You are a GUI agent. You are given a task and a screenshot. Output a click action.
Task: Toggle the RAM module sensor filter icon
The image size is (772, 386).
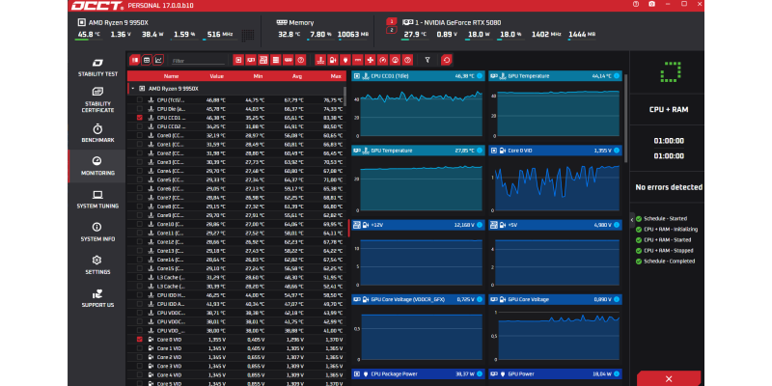click(x=288, y=60)
